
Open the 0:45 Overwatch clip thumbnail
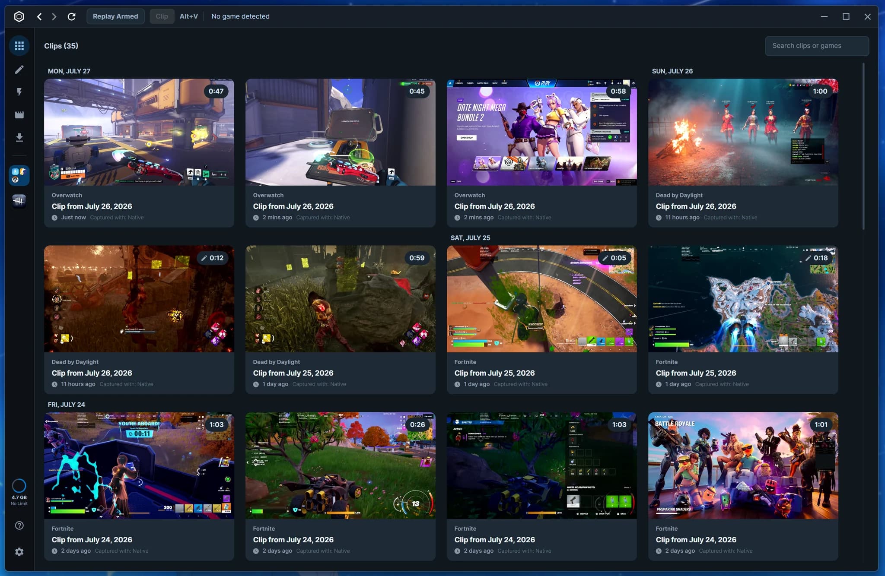[341, 132]
